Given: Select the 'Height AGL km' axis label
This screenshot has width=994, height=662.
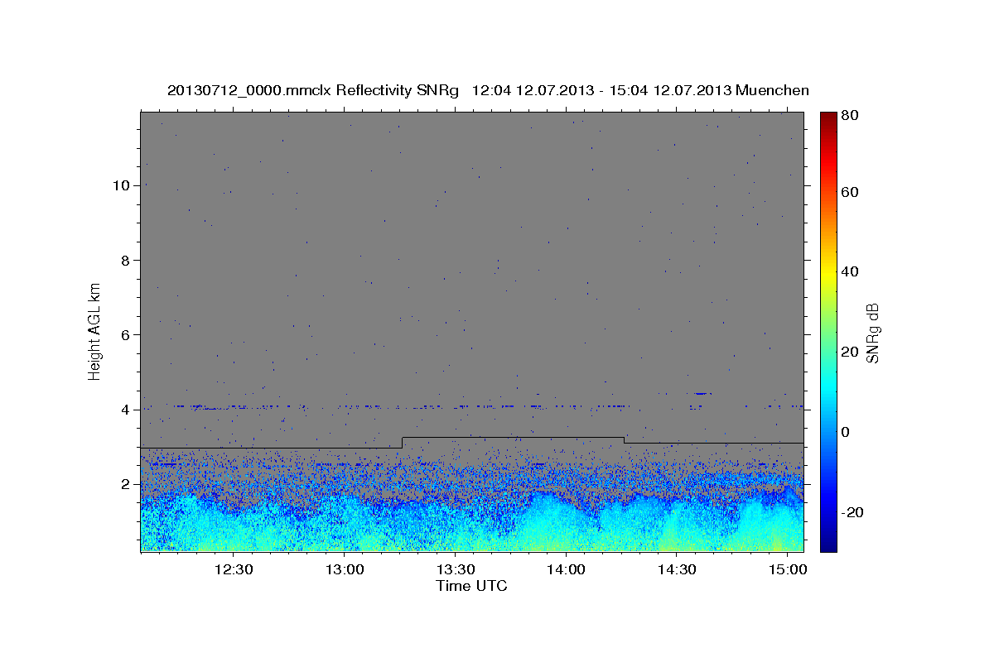Looking at the screenshot, I should click(95, 333).
